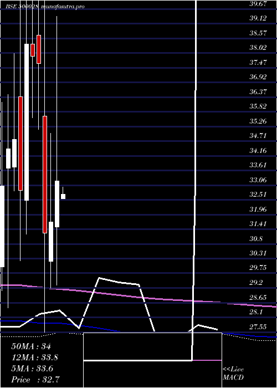Click the 38.57 price level label

coord(258,33)
